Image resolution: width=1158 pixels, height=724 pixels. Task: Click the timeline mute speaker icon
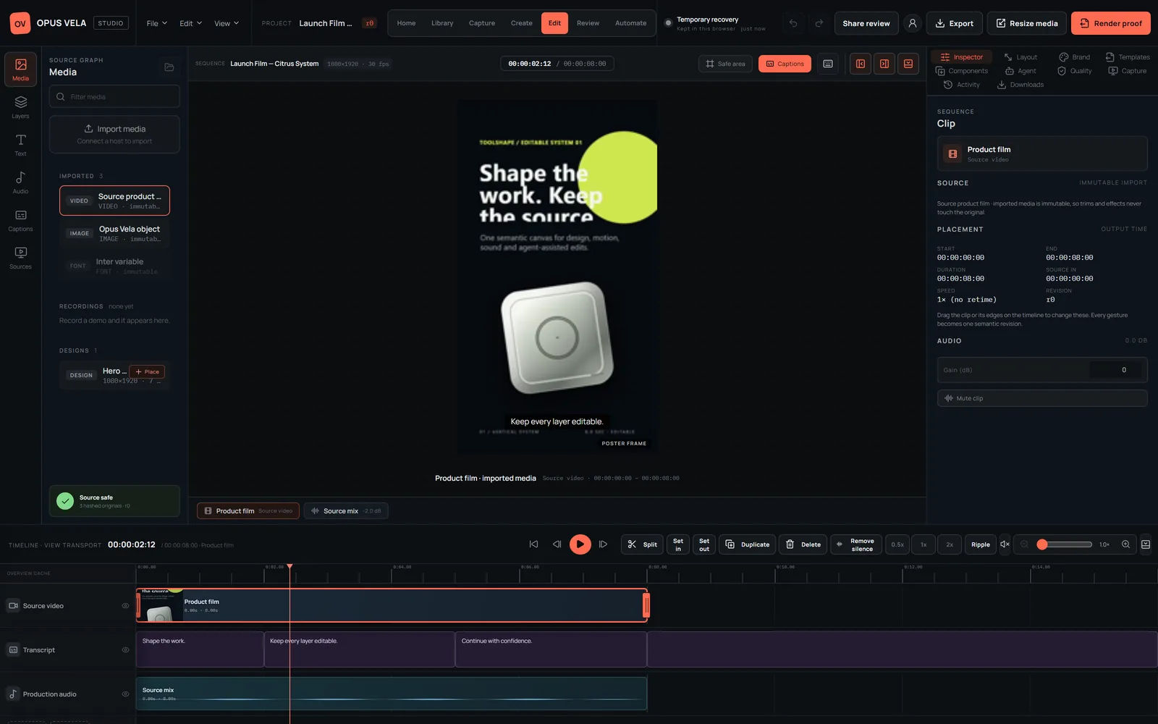pyautogui.click(x=1005, y=544)
